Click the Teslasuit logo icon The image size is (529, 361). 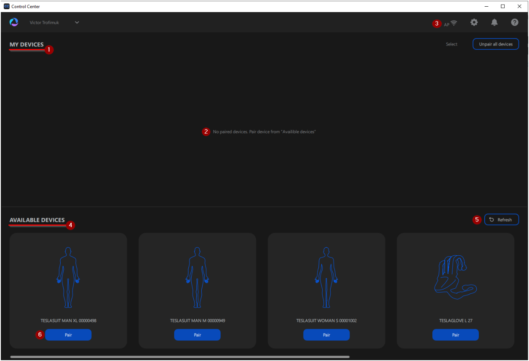pyautogui.click(x=14, y=23)
